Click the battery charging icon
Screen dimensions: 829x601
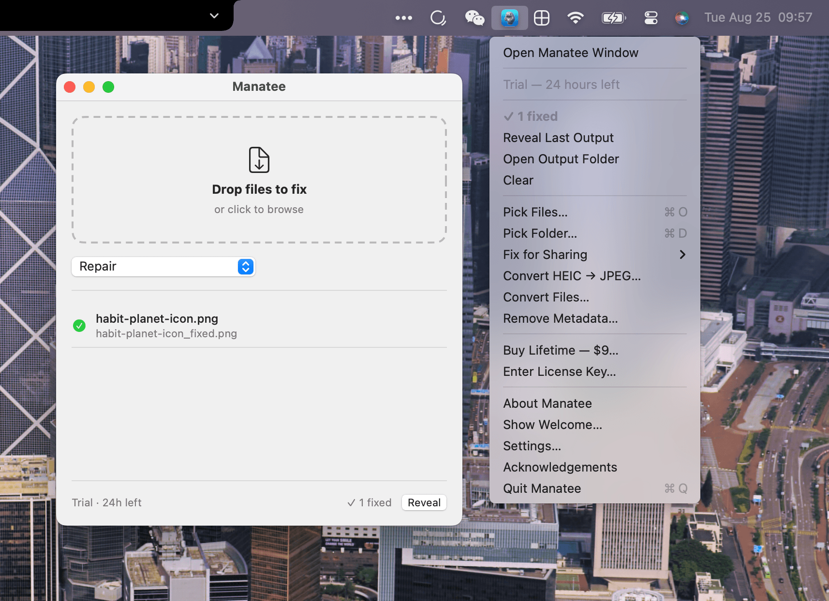(x=614, y=18)
